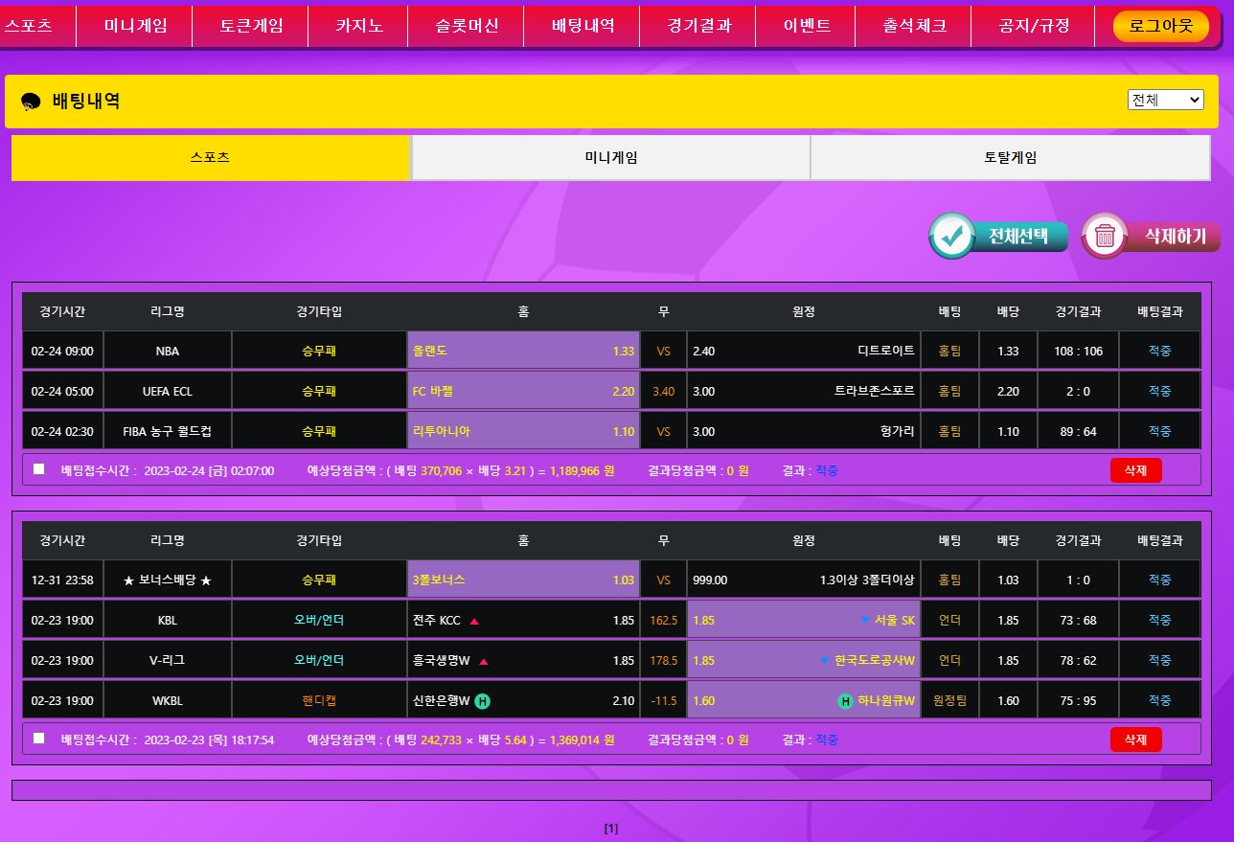
Task: Delete the first bet with 삭제 button
Action: click(1135, 470)
